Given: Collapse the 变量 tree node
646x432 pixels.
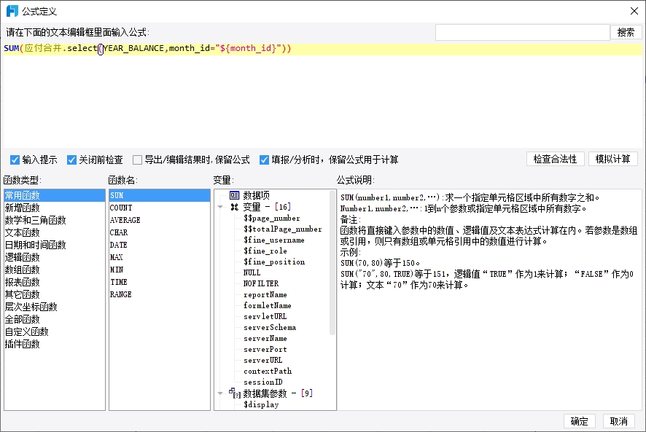Looking at the screenshot, I should (x=220, y=207).
